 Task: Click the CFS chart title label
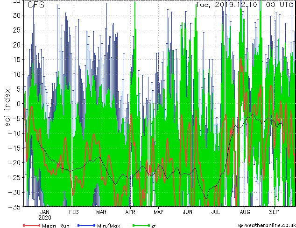click(36, 5)
